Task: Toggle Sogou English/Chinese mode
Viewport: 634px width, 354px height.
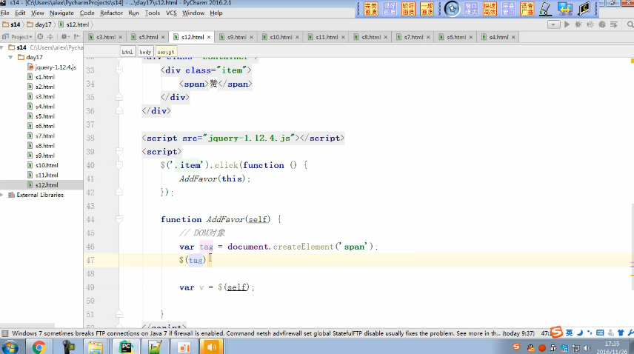Action: [570, 333]
